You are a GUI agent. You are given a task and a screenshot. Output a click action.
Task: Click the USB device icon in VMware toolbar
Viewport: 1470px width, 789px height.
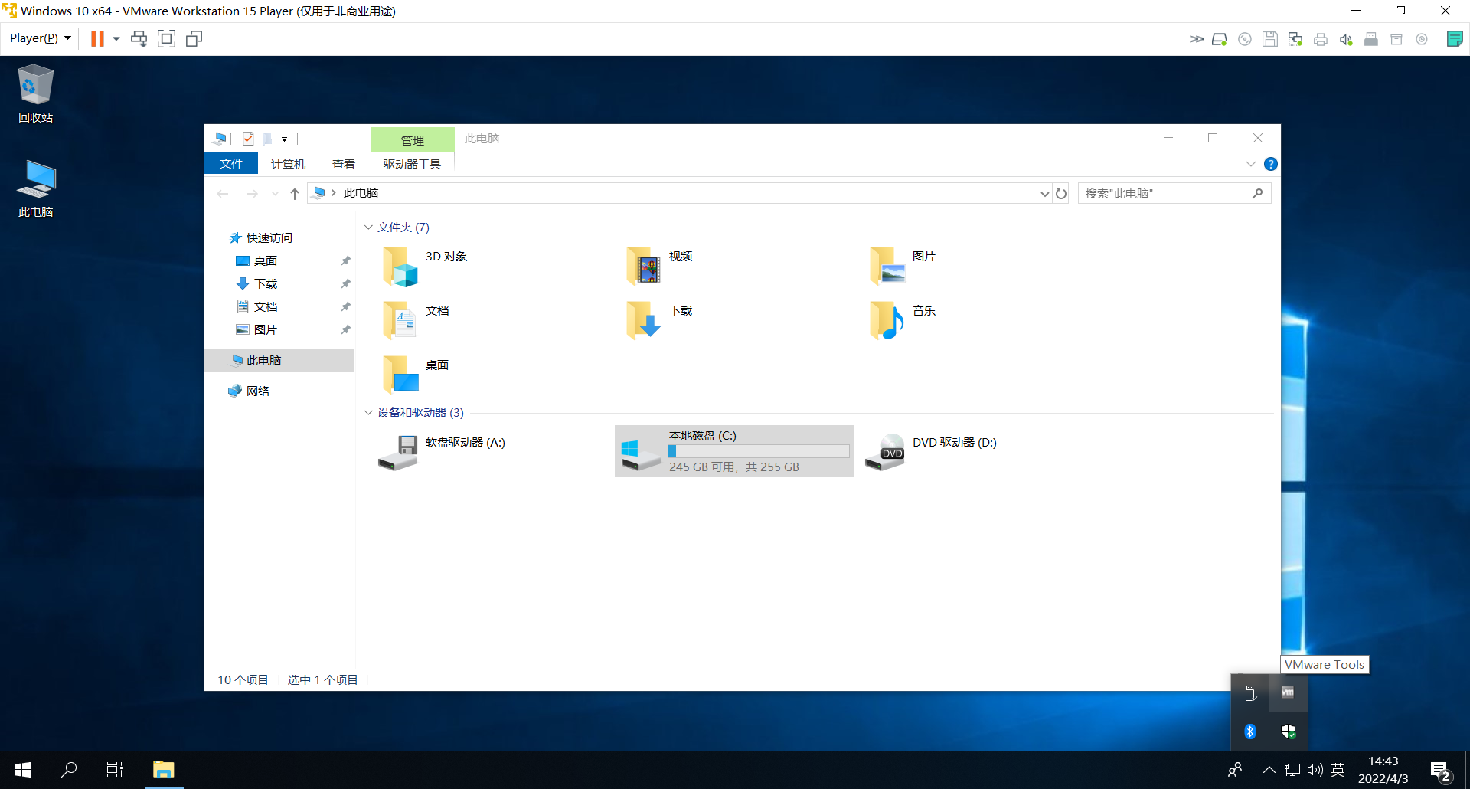point(1371,39)
